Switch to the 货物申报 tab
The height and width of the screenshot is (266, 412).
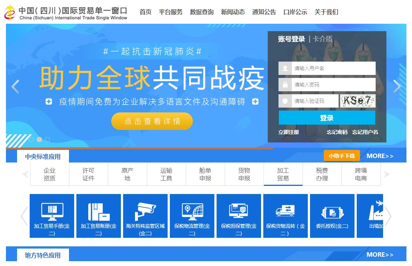click(x=244, y=174)
